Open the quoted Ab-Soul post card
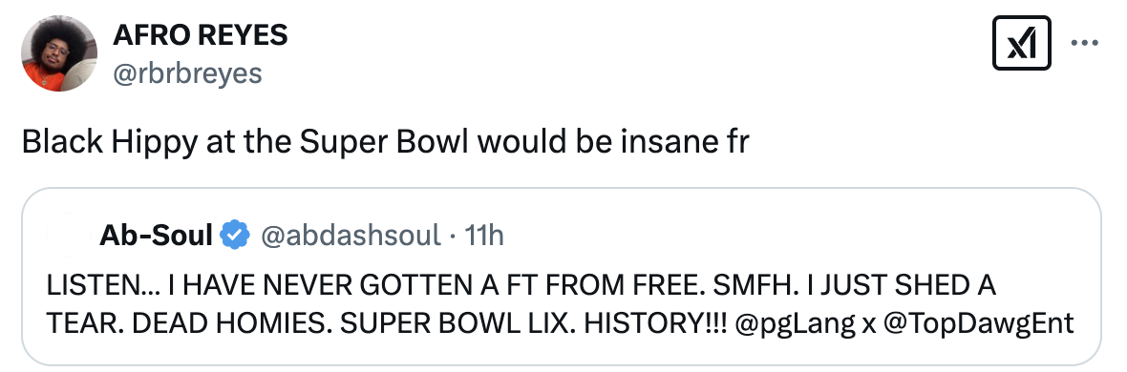Image resolution: width=1127 pixels, height=372 pixels. click(x=562, y=277)
